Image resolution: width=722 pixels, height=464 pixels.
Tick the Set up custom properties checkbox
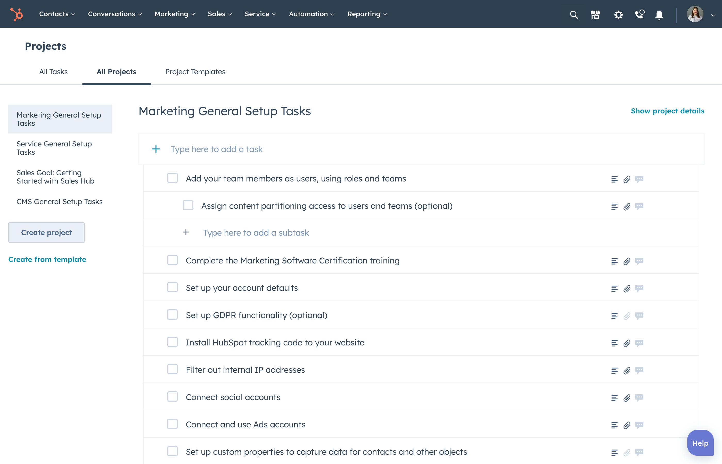(172, 451)
